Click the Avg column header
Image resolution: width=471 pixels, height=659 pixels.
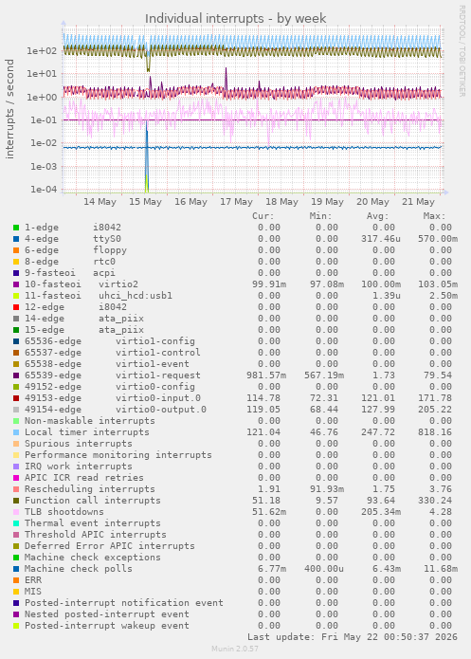pyautogui.click(x=378, y=216)
